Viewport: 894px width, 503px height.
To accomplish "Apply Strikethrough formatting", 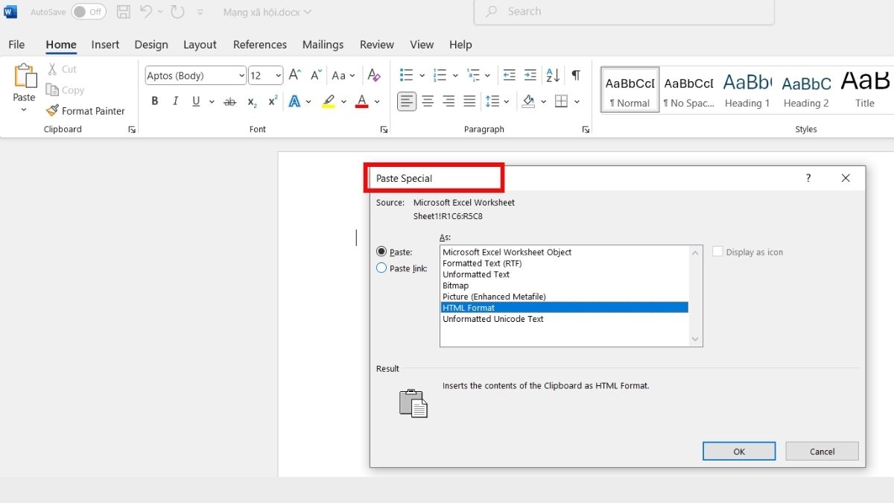I will click(x=230, y=101).
